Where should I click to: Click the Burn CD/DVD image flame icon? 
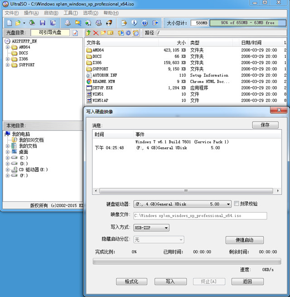[x=109, y=23]
